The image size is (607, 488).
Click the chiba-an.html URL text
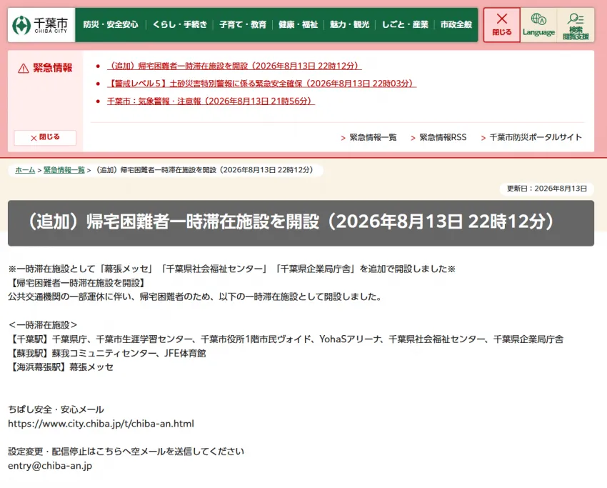tap(101, 424)
